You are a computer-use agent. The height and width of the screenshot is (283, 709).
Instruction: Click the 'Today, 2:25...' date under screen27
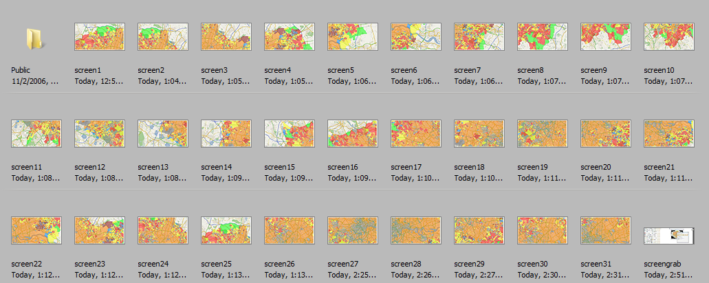pyautogui.click(x=352, y=275)
